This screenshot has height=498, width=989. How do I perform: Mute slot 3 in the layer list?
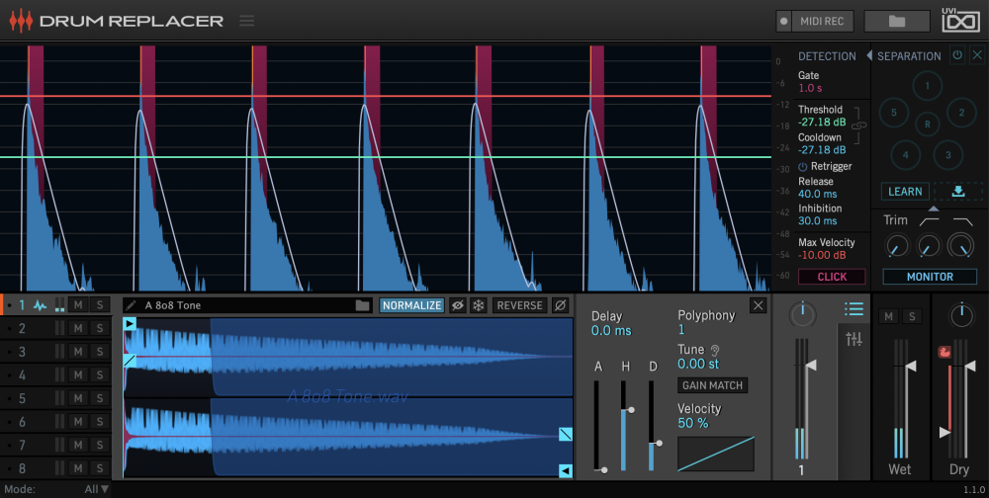point(78,352)
